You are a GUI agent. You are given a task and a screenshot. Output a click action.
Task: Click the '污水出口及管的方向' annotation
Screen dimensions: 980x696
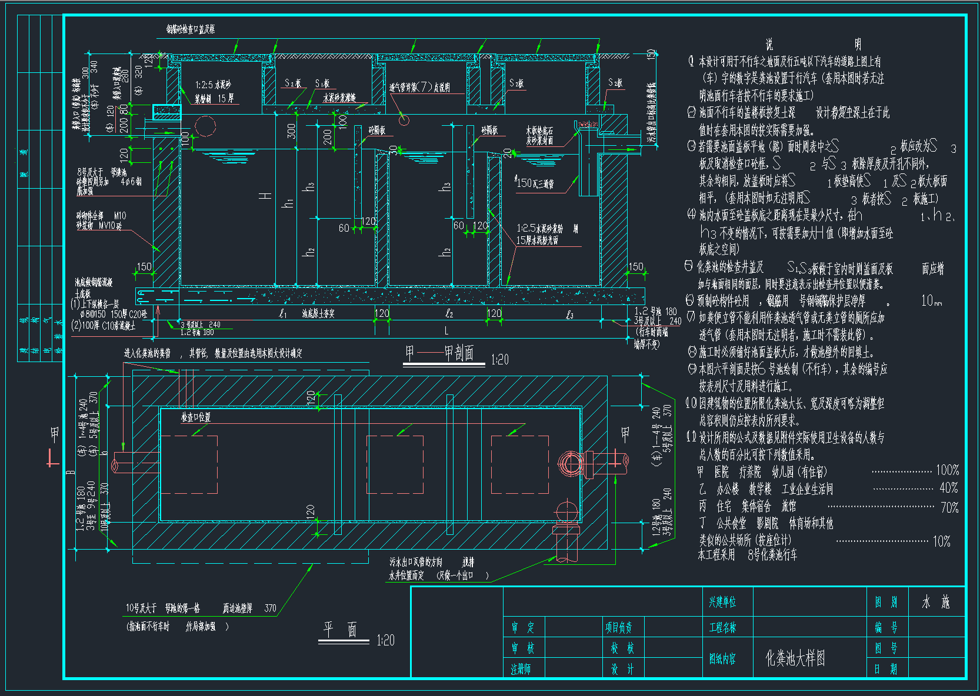415,563
